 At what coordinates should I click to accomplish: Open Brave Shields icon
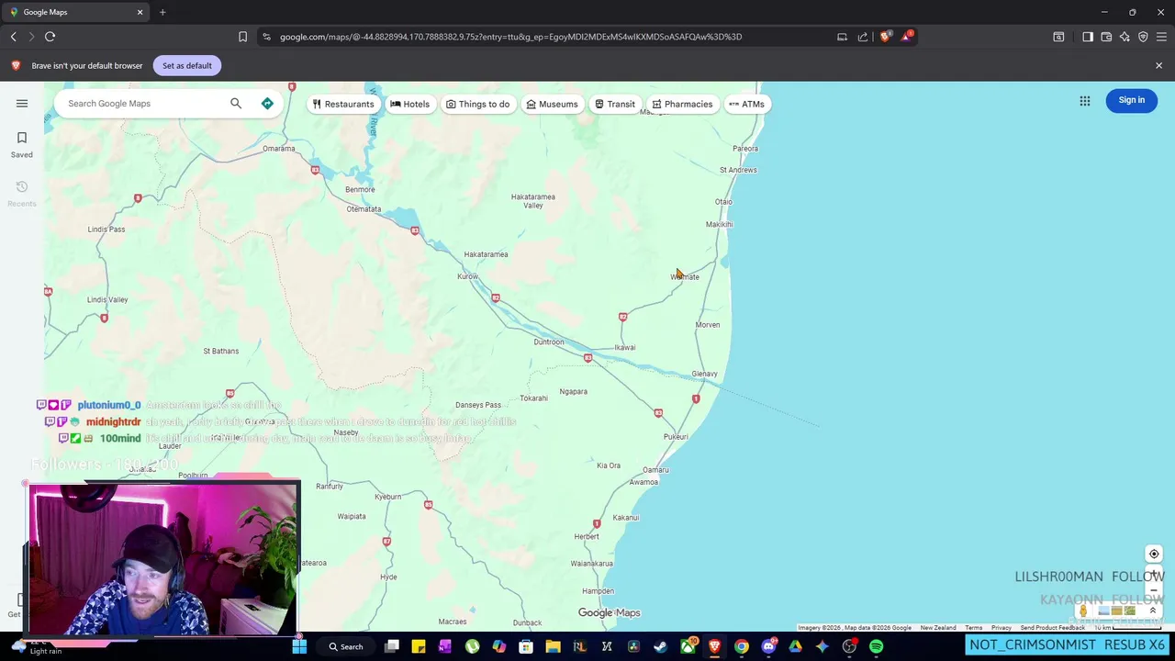point(885,37)
